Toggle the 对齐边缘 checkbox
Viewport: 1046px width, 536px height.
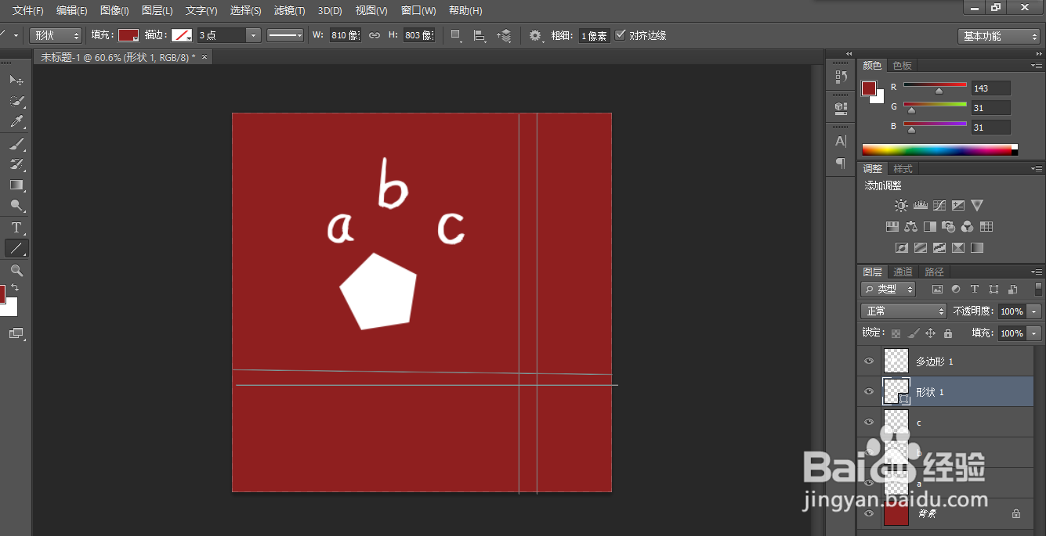621,35
